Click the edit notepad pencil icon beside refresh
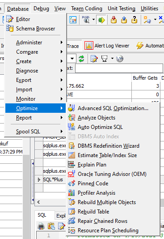164x239 pixels. [94, 59]
